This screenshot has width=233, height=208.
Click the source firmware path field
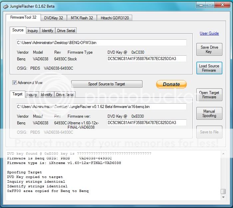pos(102,43)
